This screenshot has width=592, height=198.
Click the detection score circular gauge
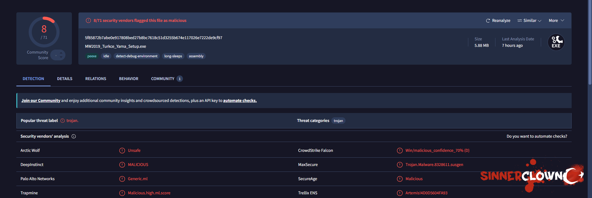click(44, 32)
